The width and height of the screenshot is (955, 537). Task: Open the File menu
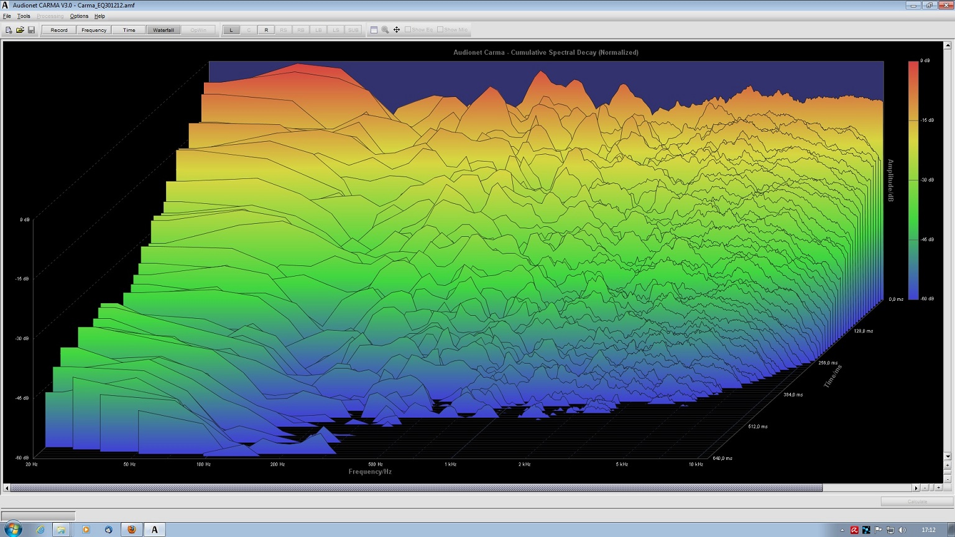(7, 16)
